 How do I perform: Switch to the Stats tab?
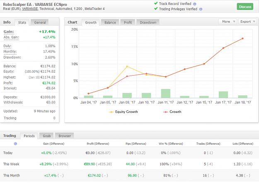(x=22, y=23)
